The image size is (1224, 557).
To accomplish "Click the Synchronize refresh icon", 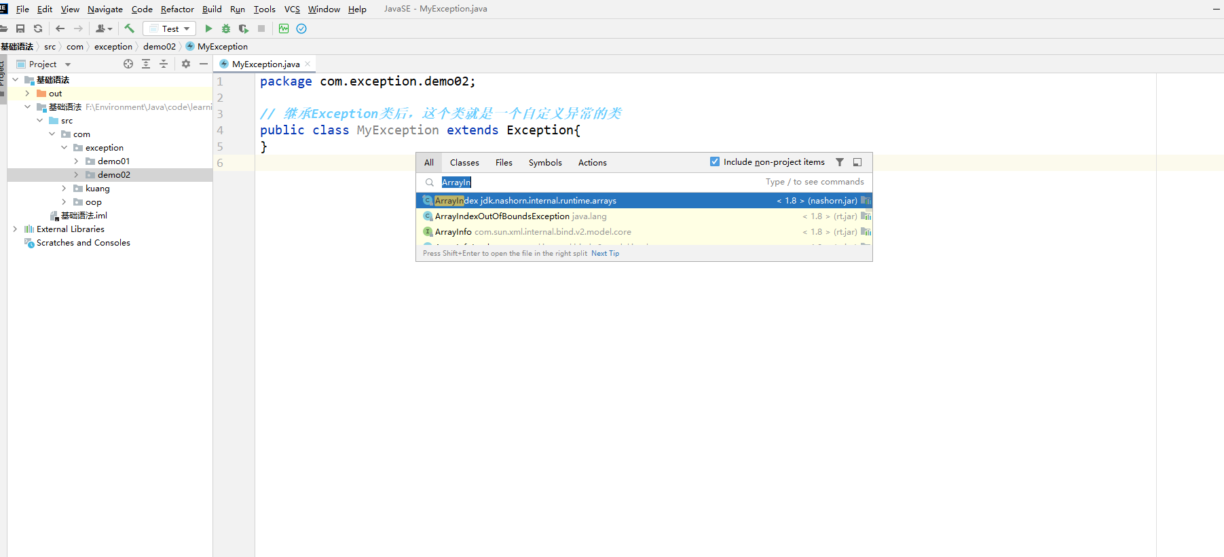I will click(x=38, y=28).
